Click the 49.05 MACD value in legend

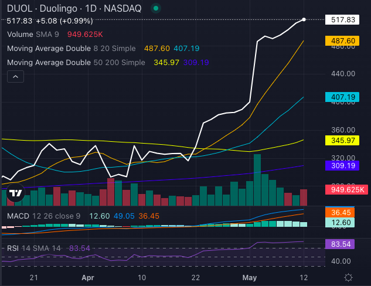[x=124, y=216]
